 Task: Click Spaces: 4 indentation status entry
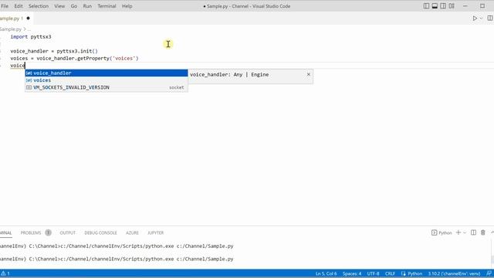click(352, 273)
